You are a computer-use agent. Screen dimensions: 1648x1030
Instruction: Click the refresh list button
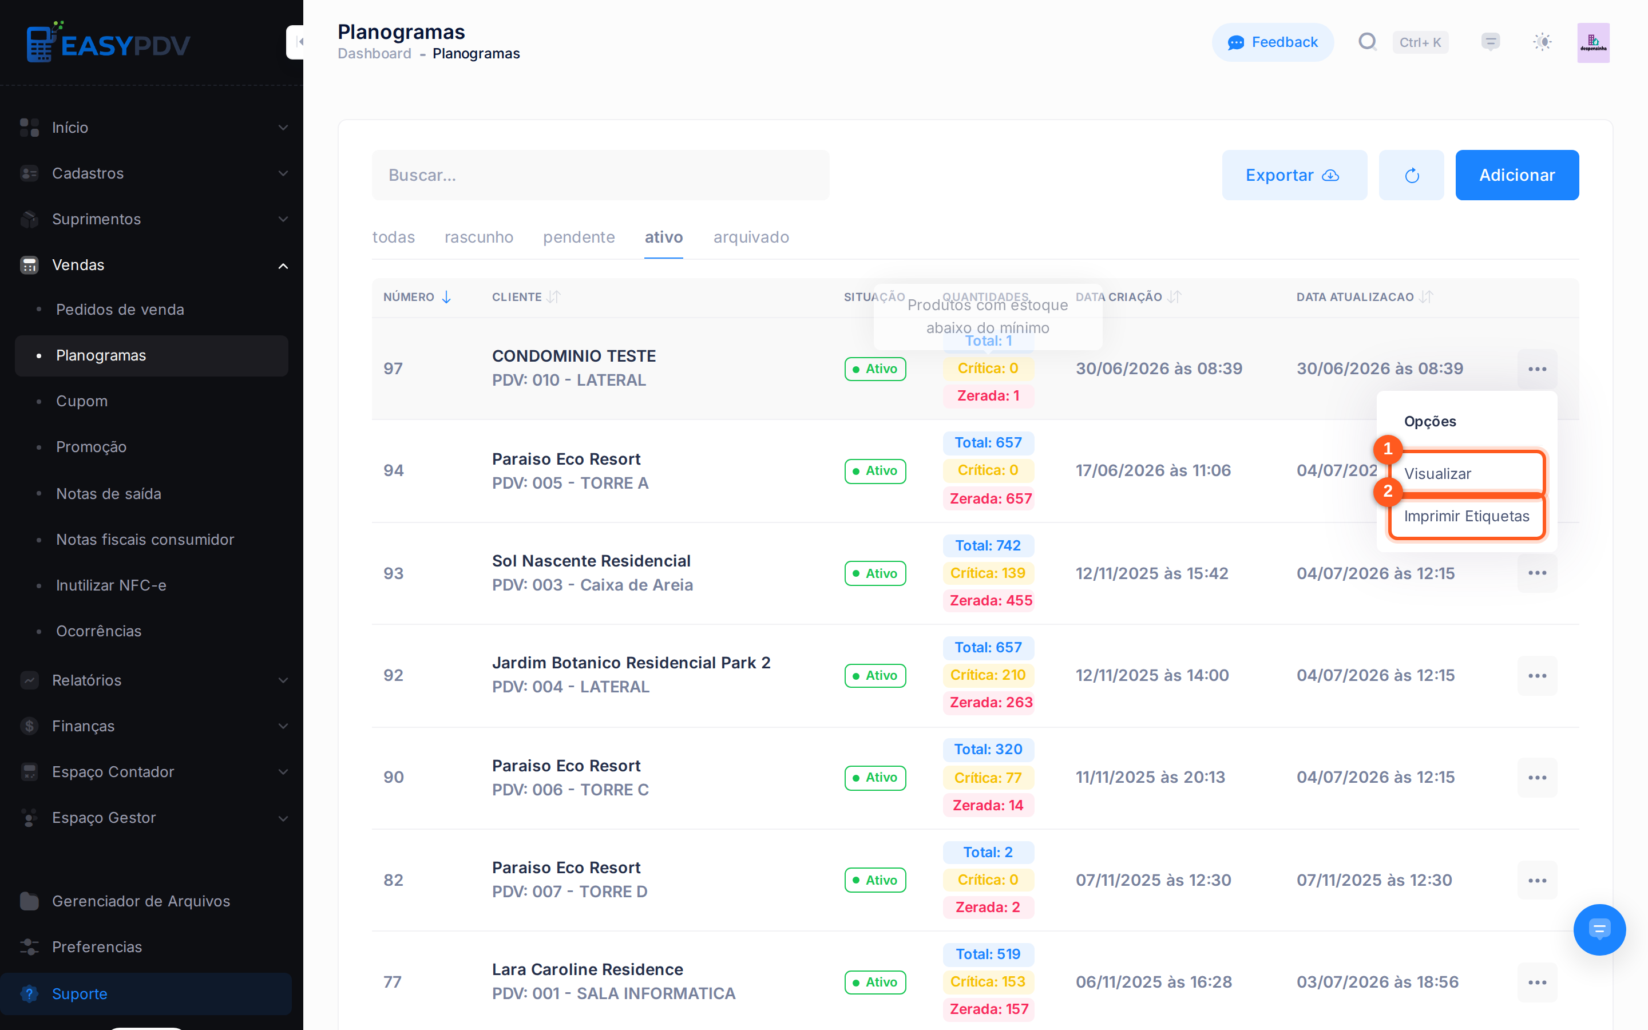click(1412, 175)
